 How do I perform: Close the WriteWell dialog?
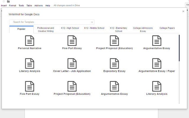[x=183, y=11]
